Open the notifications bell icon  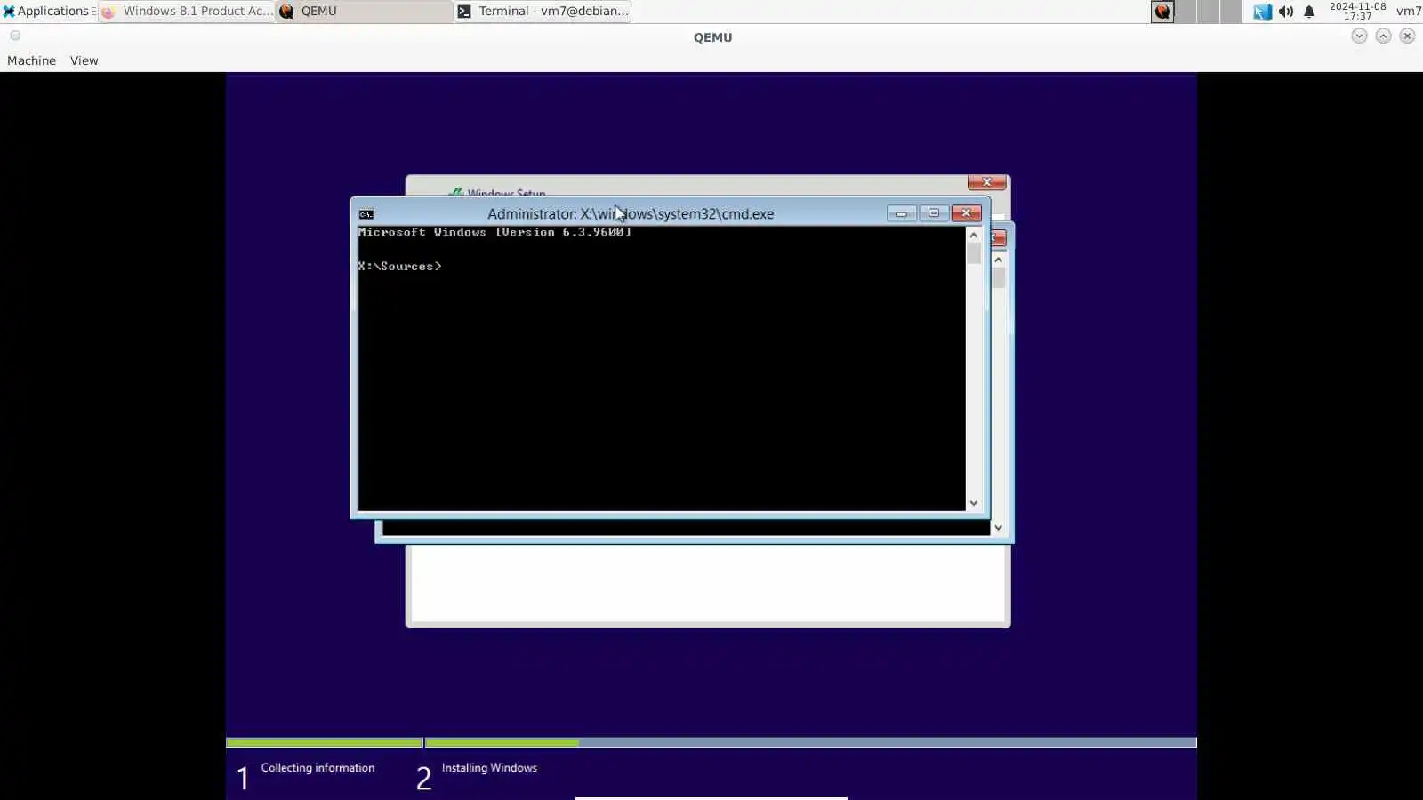click(x=1309, y=12)
